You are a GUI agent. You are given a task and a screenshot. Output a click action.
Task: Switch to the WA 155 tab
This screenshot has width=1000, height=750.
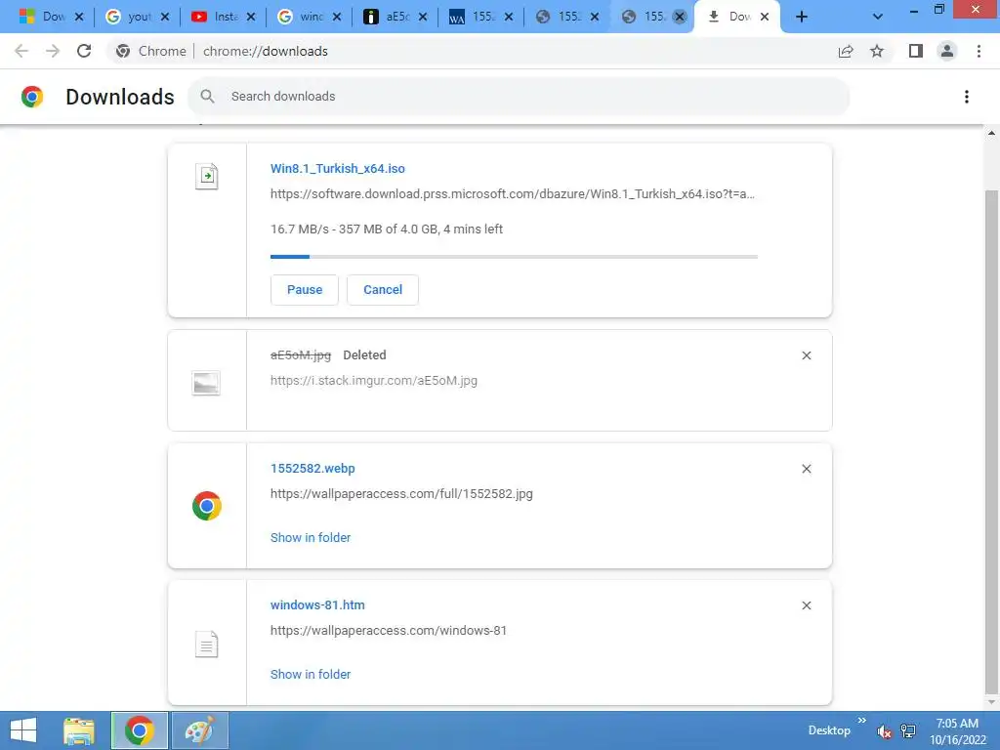click(482, 17)
